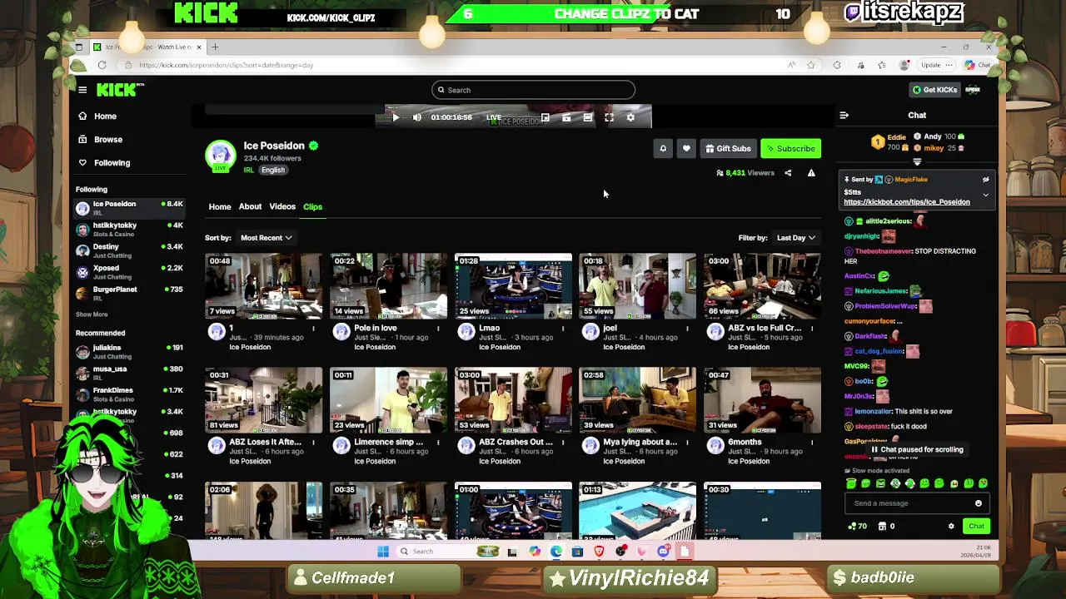This screenshot has height=599, width=1066.
Task: Open Microsoft Edge from taskbar
Action: click(556, 552)
